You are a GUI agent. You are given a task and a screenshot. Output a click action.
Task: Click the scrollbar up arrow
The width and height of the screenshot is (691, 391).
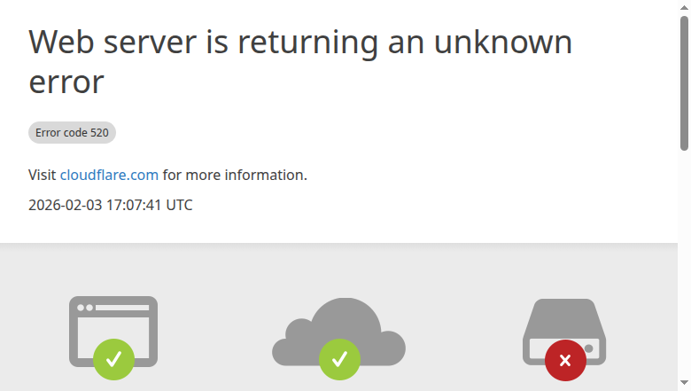(685, 7)
